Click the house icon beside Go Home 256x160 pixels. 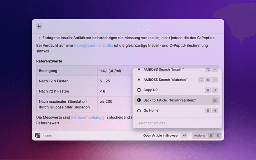(x=139, y=110)
